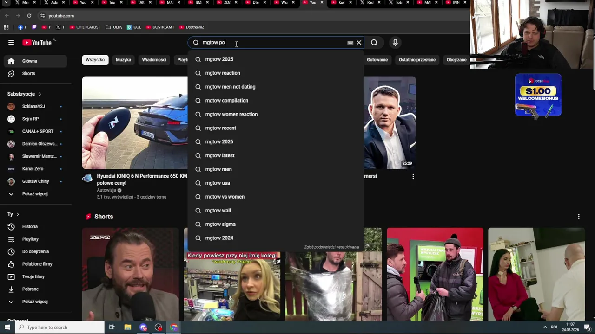The height and width of the screenshot is (334, 595).
Task: Click the YouTube logo
Action: click(37, 43)
